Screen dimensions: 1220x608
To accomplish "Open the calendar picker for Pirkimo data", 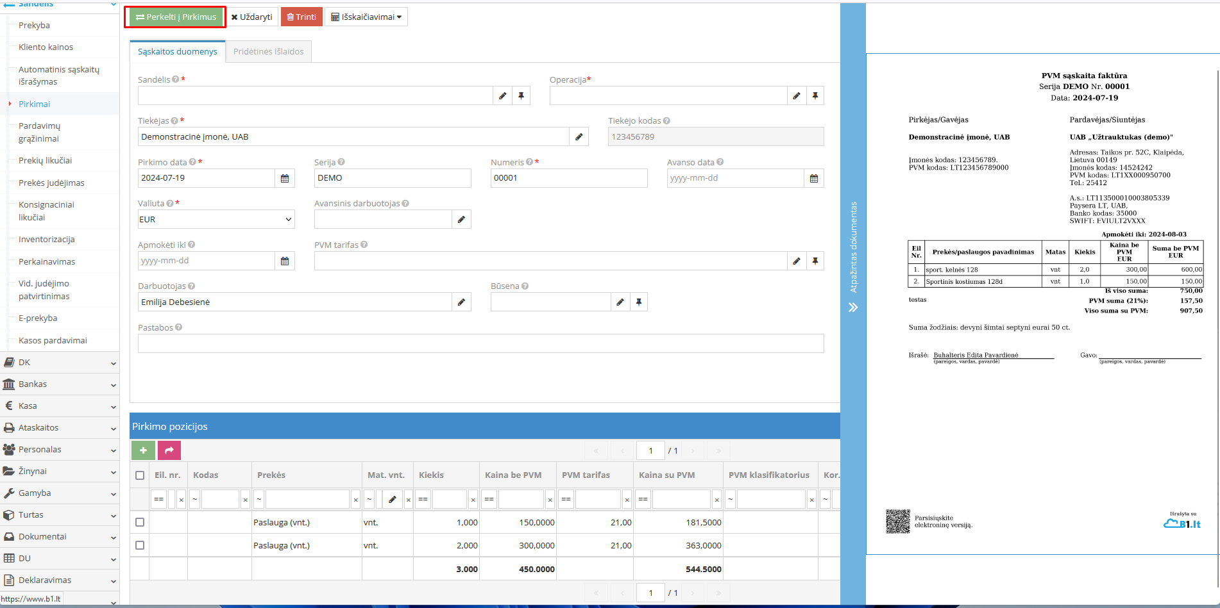I will click(x=285, y=178).
